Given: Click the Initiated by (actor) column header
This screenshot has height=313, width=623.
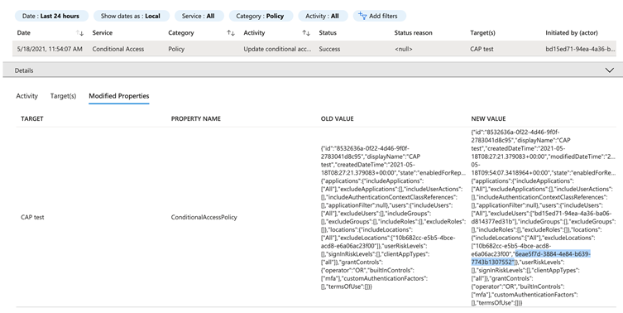Looking at the screenshot, I should point(572,33).
